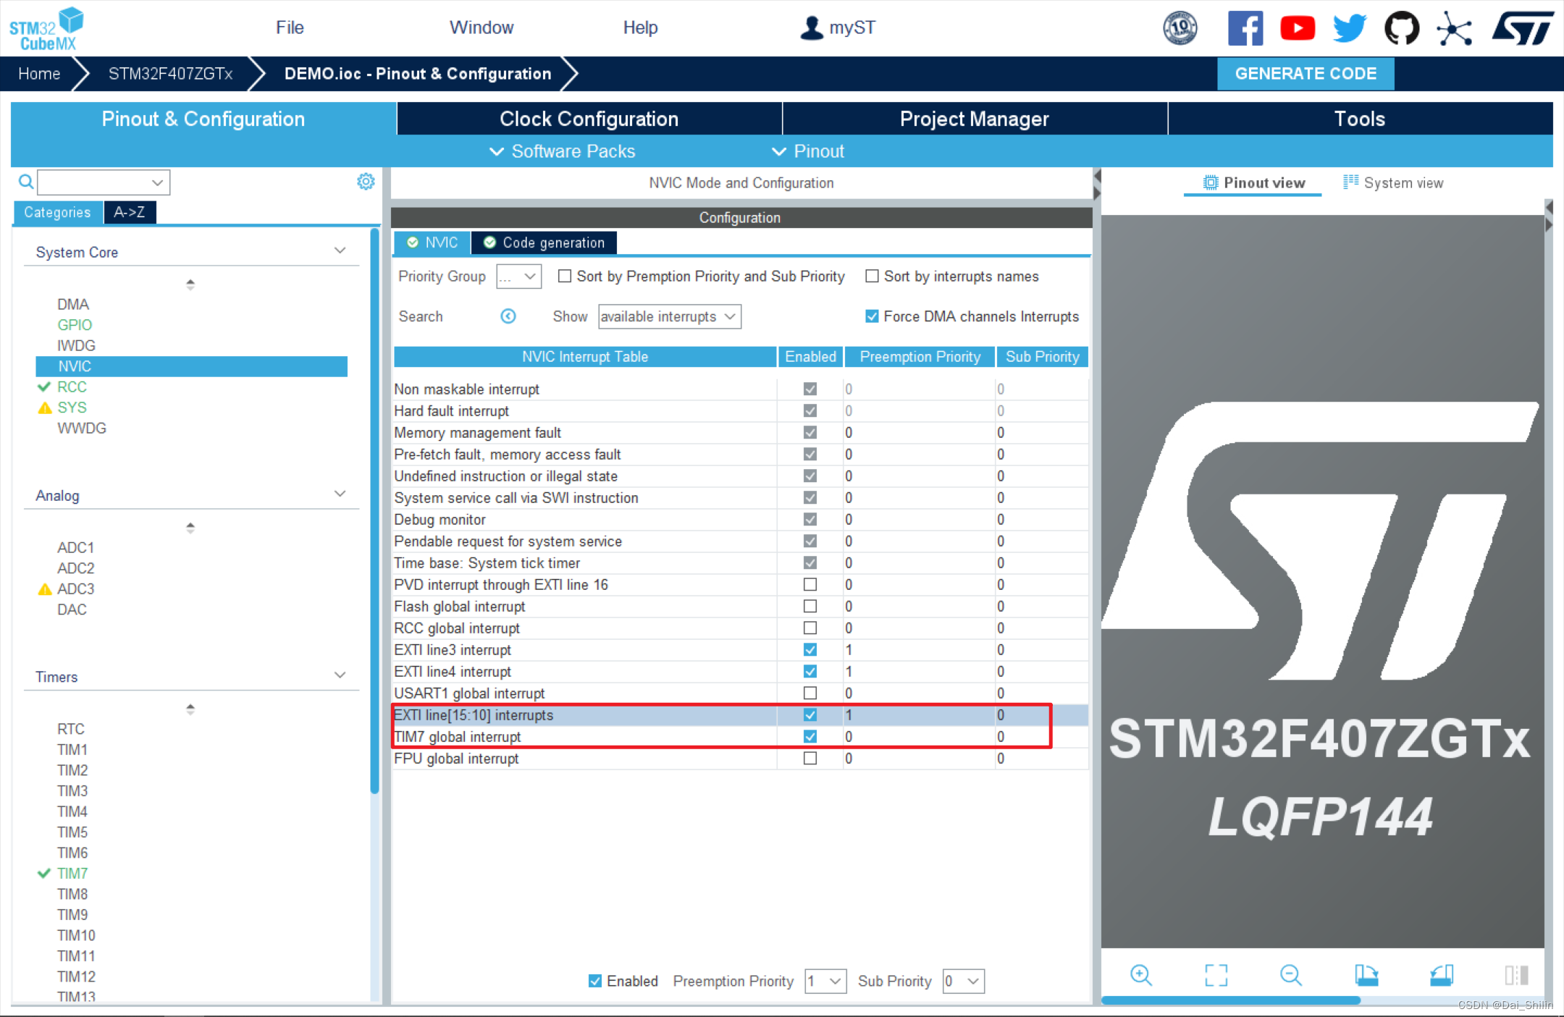Collapse the System Core category
Viewport: 1564px width, 1017px height.
pos(339,251)
